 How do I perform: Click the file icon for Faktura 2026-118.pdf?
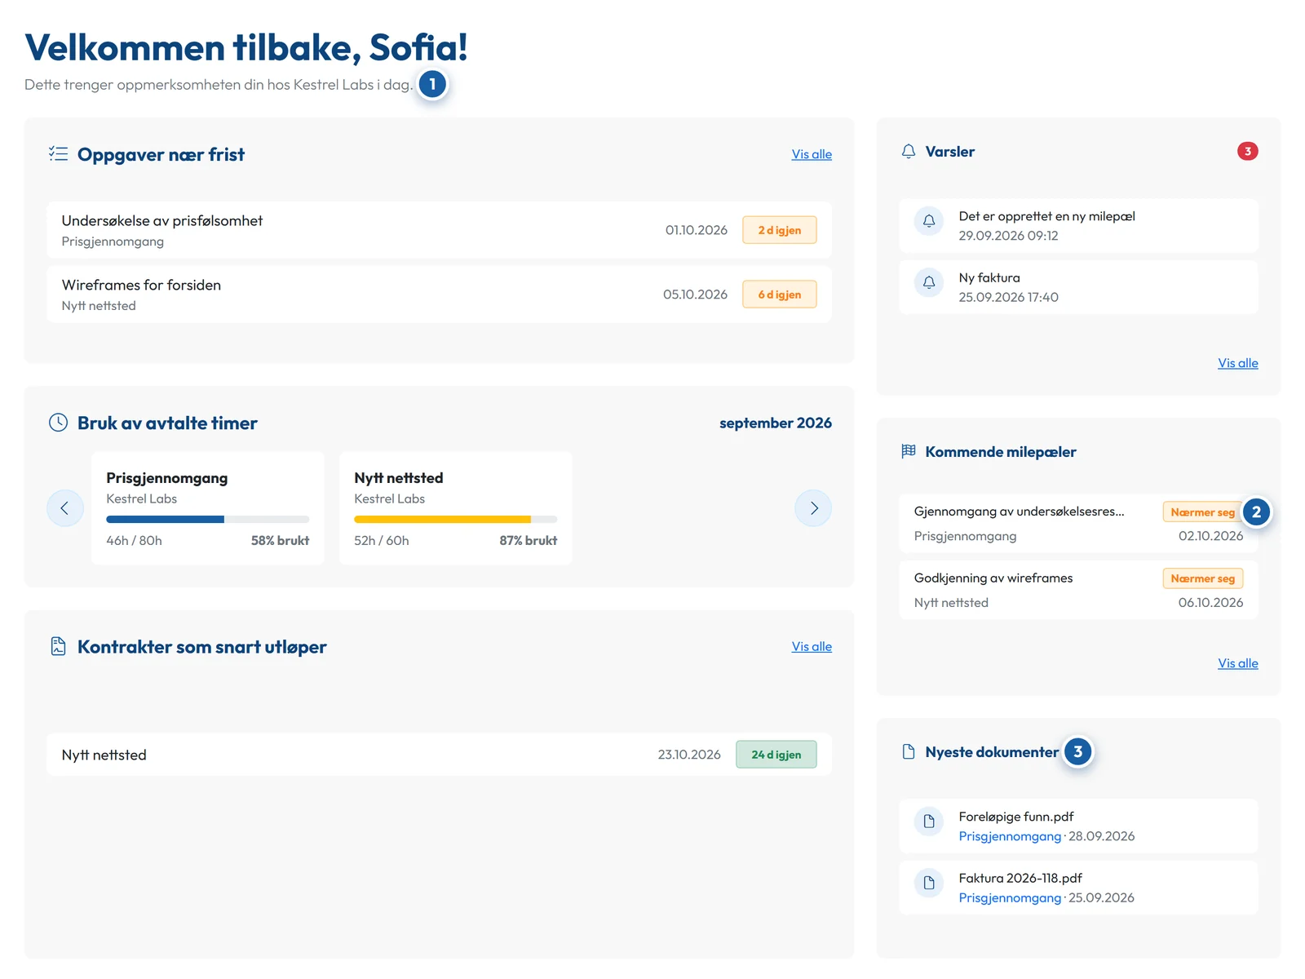click(929, 883)
